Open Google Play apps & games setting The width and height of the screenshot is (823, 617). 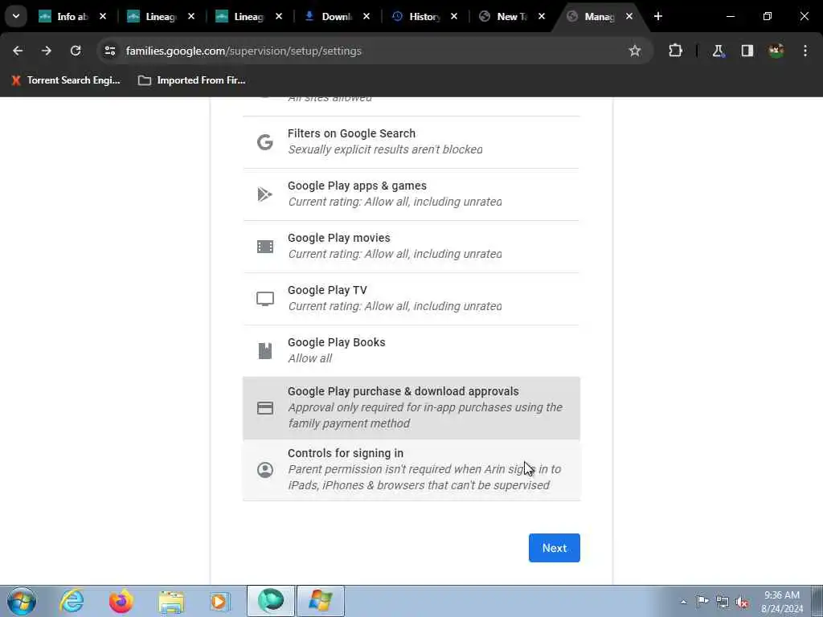point(411,194)
